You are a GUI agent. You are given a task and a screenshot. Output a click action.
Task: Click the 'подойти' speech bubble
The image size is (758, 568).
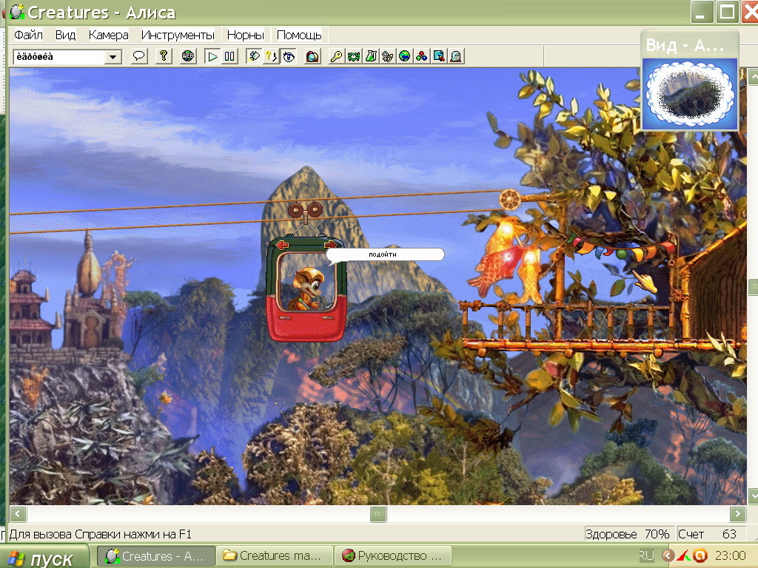(385, 254)
